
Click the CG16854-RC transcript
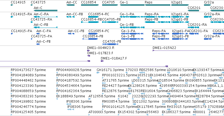click(x=93, y=17)
